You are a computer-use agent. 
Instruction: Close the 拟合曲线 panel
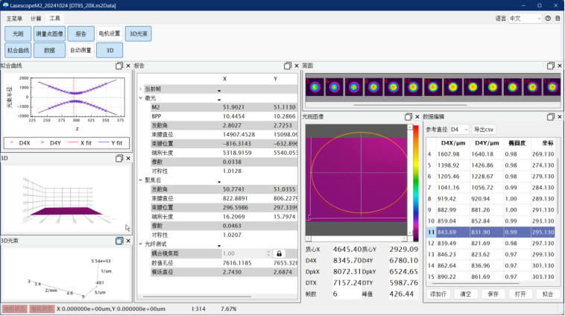click(128, 66)
